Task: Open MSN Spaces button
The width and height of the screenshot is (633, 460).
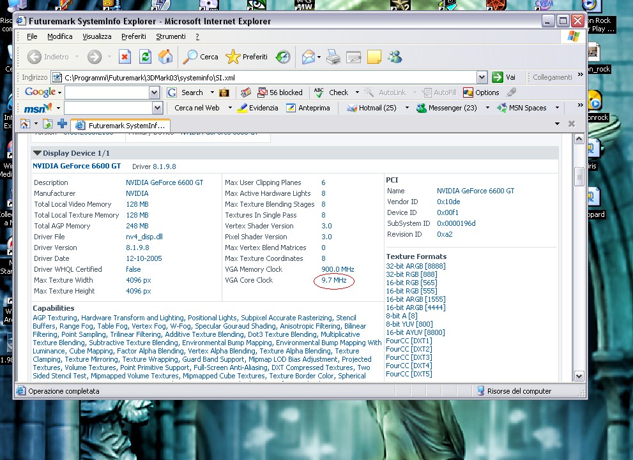Action: tap(522, 108)
